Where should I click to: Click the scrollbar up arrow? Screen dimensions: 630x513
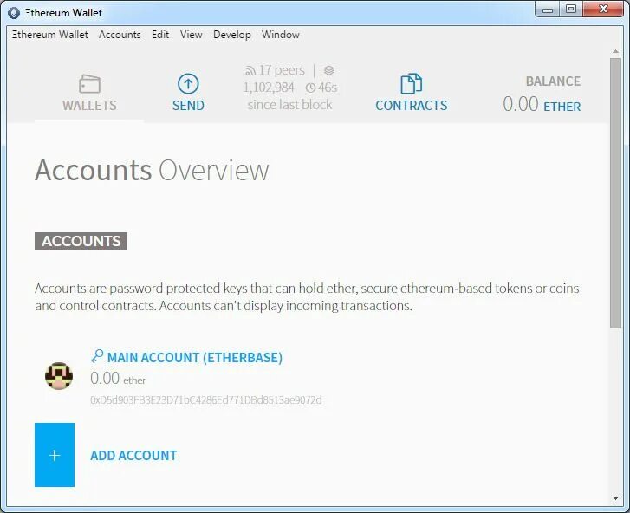tap(615, 51)
